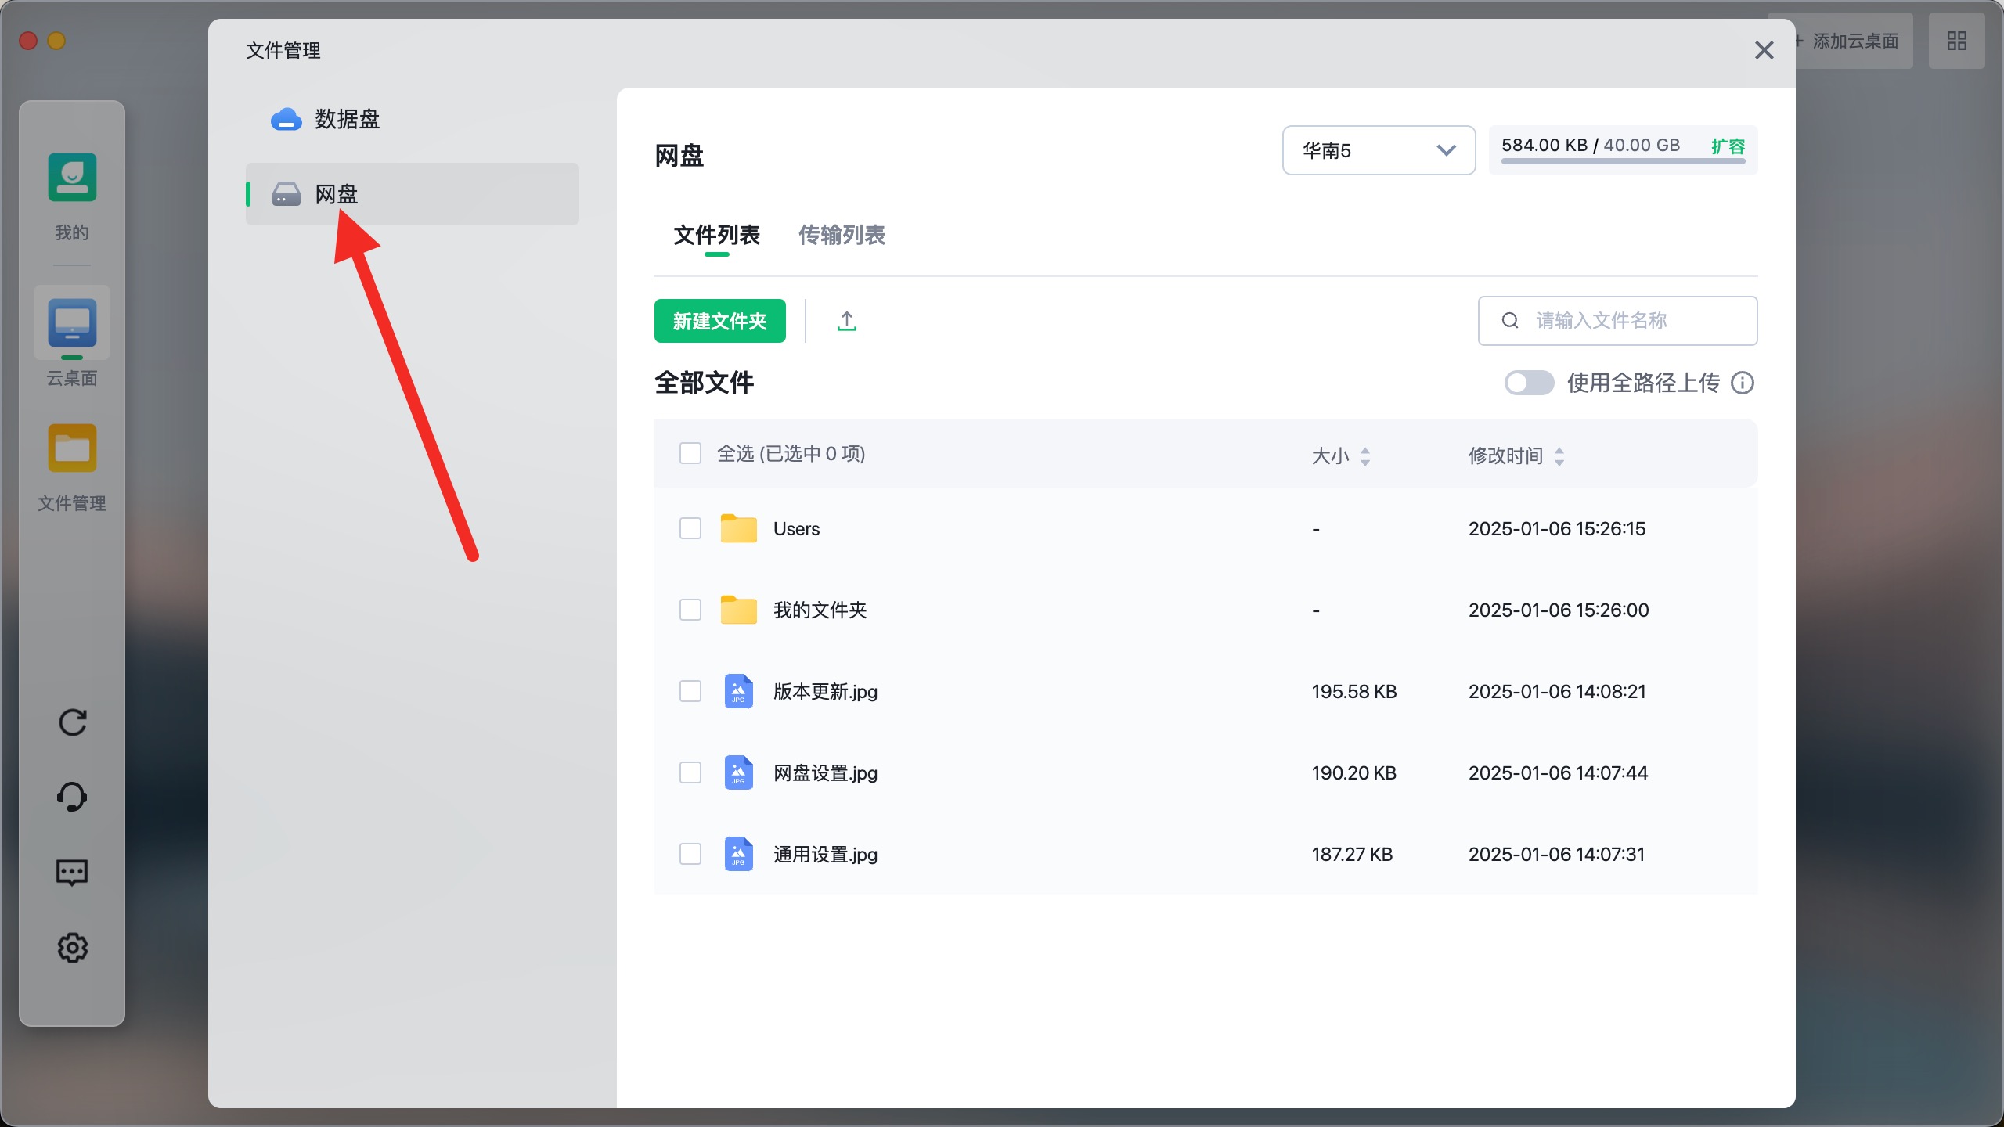Check the 网盘设置.jpg checkbox

pyautogui.click(x=690, y=772)
